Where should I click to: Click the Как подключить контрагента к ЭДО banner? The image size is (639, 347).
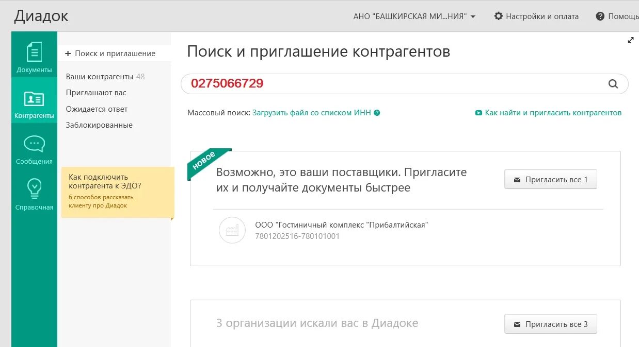point(118,192)
